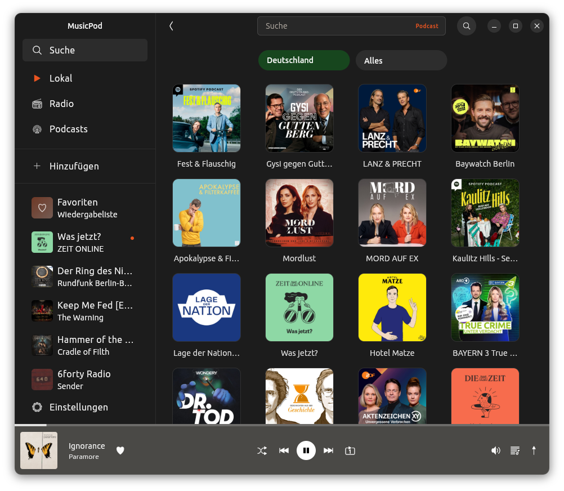Change the Podcast search type selector
The width and height of the screenshot is (564, 491).
(427, 26)
